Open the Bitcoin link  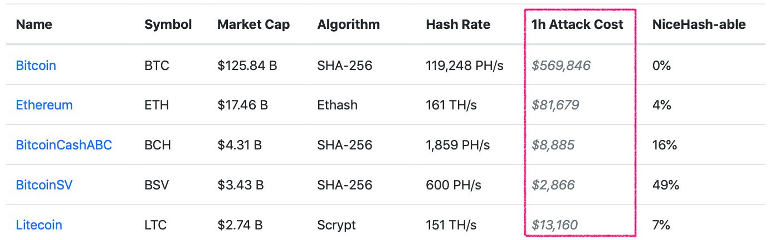pyautogui.click(x=36, y=66)
